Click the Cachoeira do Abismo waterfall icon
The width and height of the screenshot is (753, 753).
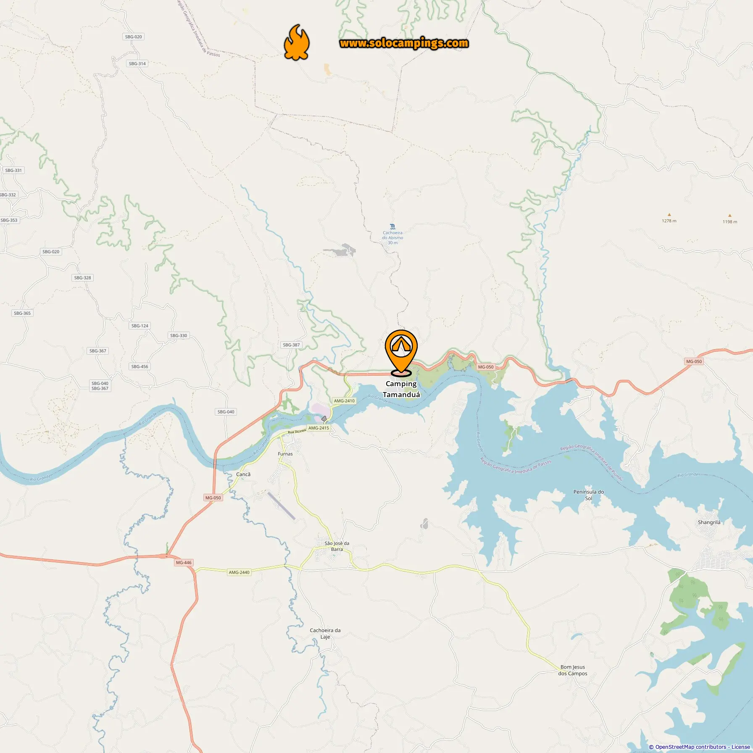click(x=392, y=226)
